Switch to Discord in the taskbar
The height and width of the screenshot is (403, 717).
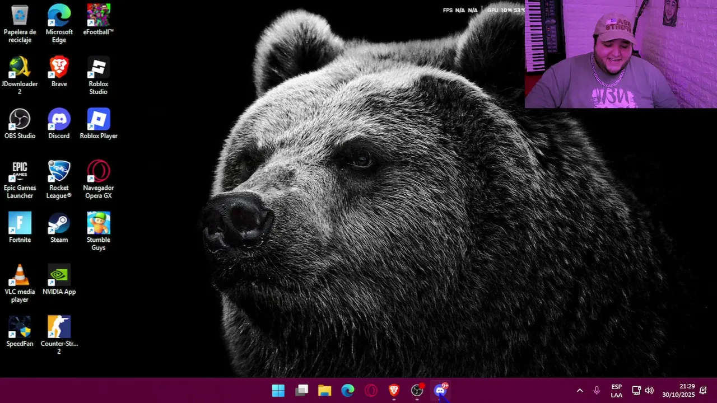tap(440, 391)
